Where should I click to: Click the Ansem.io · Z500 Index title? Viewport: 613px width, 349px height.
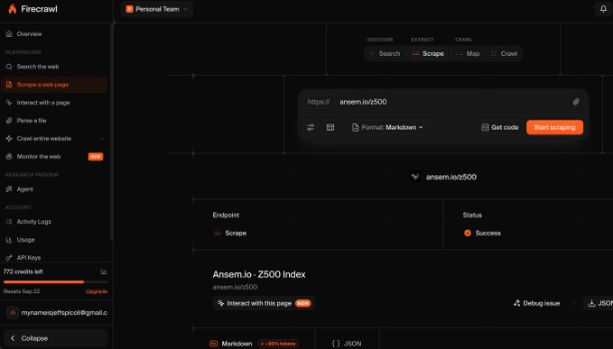(x=259, y=274)
